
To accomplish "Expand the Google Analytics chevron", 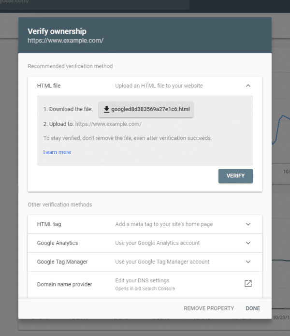I will click(x=248, y=243).
